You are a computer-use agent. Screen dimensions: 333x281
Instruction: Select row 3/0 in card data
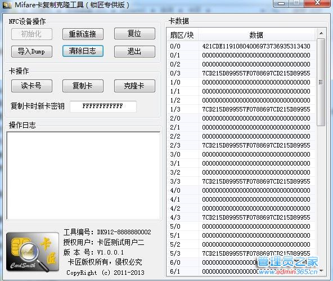coord(241,154)
